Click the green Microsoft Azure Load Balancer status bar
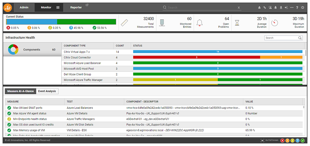This screenshot has width=310, height=146. coord(218,63)
